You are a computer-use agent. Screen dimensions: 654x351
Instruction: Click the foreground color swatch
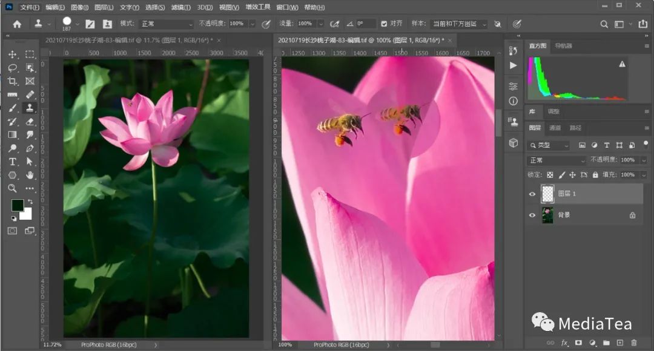17,205
